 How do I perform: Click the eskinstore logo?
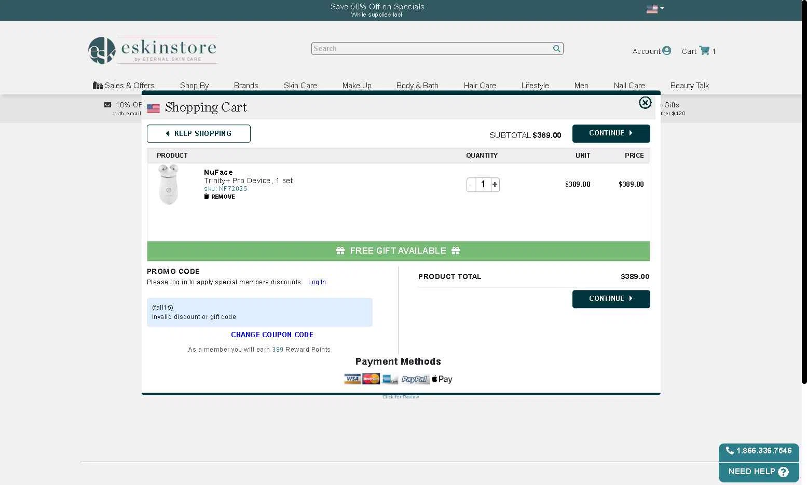pos(153,50)
